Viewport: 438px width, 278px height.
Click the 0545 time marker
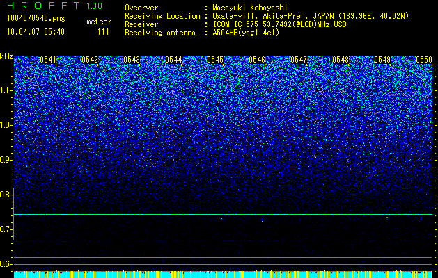tap(215, 60)
